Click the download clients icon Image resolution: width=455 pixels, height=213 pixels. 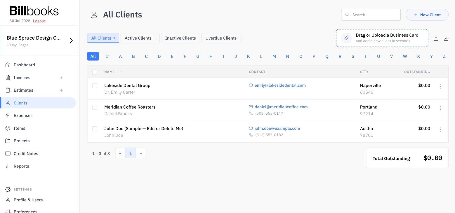pyautogui.click(x=446, y=38)
